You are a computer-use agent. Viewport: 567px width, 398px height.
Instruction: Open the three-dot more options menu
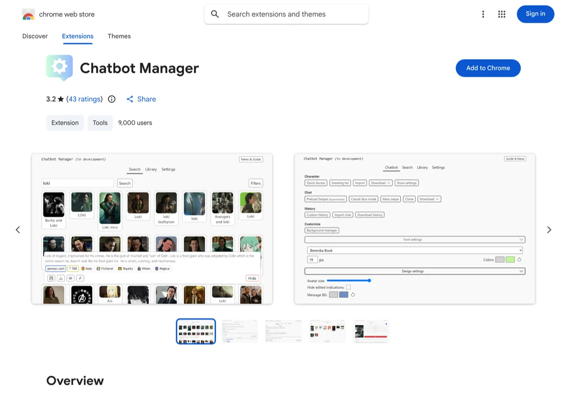pyautogui.click(x=483, y=14)
